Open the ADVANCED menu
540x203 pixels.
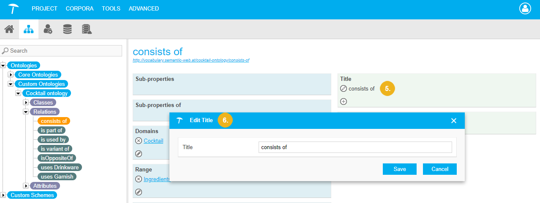(144, 8)
